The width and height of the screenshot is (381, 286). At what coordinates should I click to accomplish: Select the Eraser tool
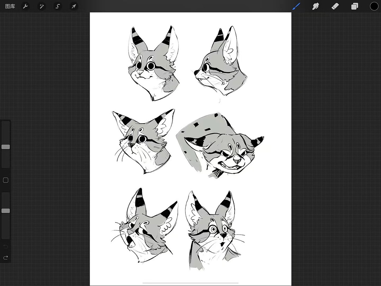tap(335, 6)
